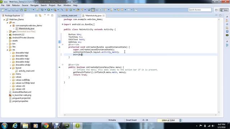The image size is (230, 129).
Task: Toggle Link with Editor in Package Explorer
Action: tap(40, 15)
